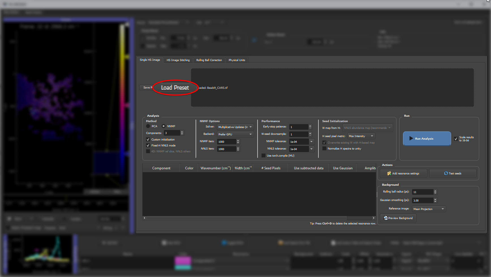Open the Rolling Ball Correction tab

click(209, 60)
